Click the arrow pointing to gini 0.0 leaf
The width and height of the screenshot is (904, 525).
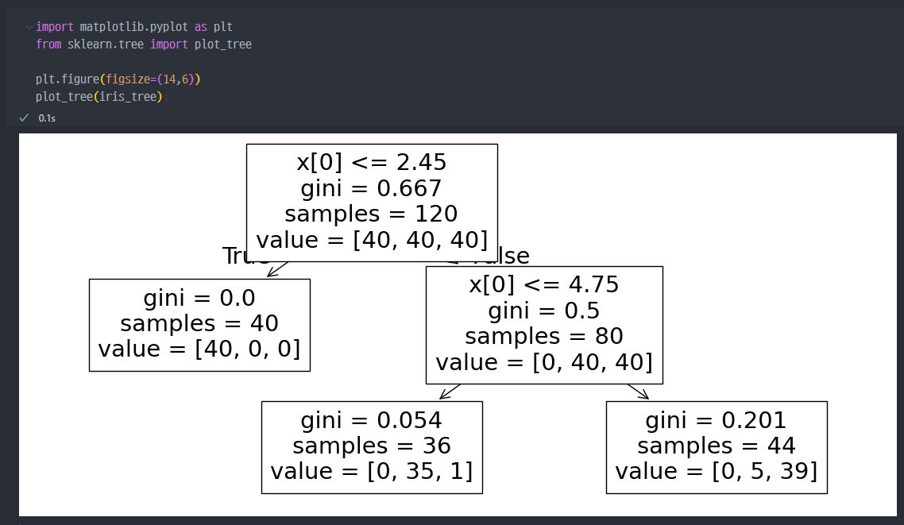click(x=276, y=269)
